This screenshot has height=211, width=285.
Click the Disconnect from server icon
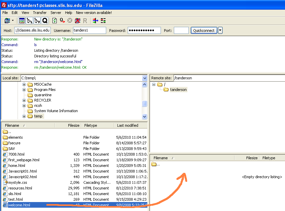pos(78,21)
